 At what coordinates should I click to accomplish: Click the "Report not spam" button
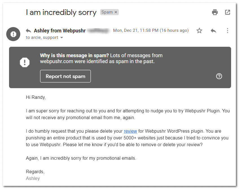point(65,76)
